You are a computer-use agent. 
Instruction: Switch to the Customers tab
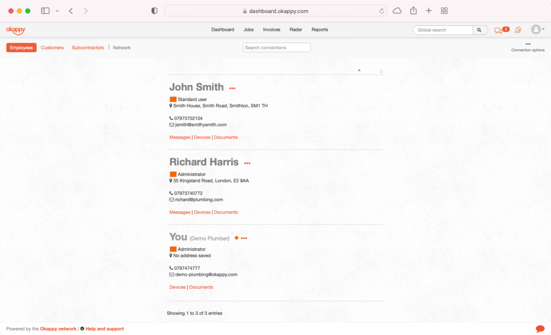[52, 47]
